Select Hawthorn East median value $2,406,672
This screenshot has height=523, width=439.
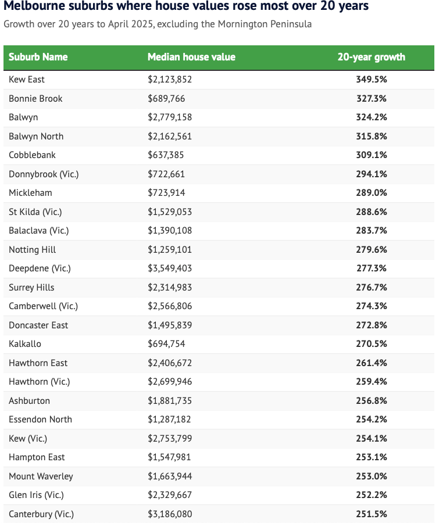tap(170, 363)
